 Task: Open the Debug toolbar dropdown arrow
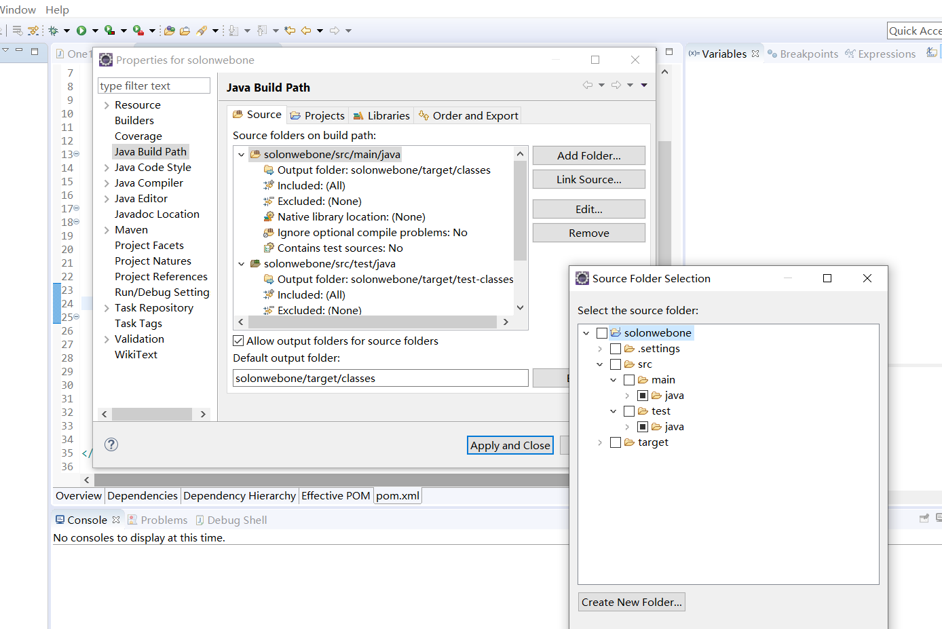[x=67, y=31]
